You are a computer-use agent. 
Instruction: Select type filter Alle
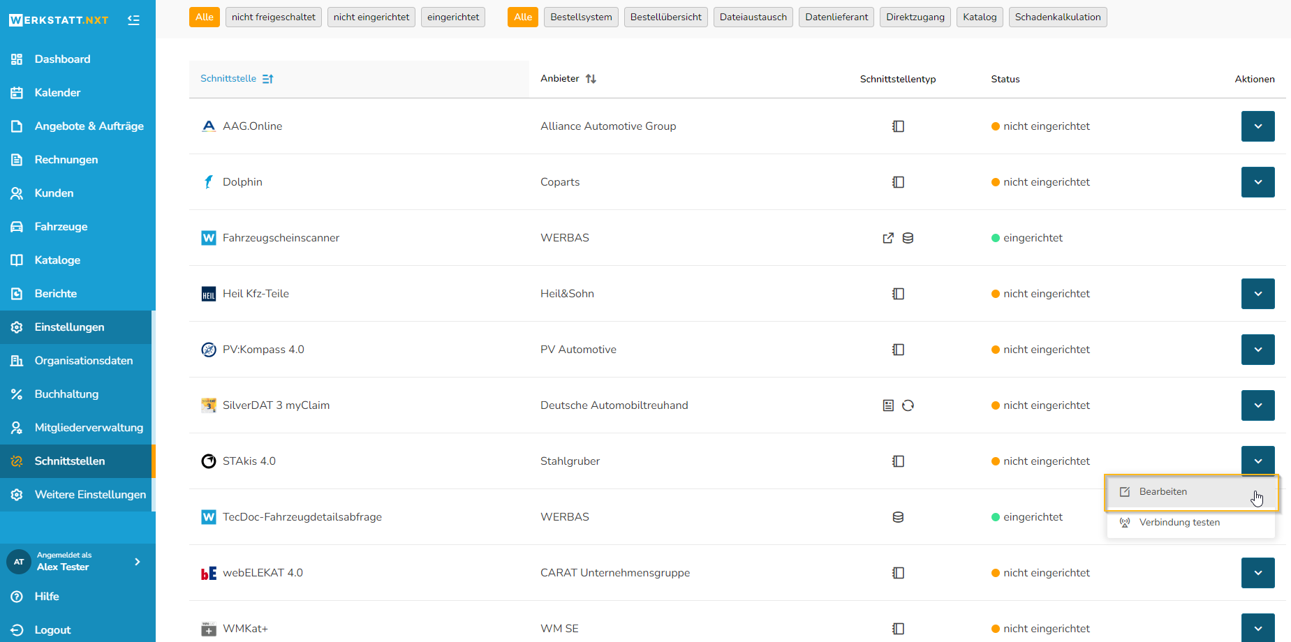click(x=523, y=17)
